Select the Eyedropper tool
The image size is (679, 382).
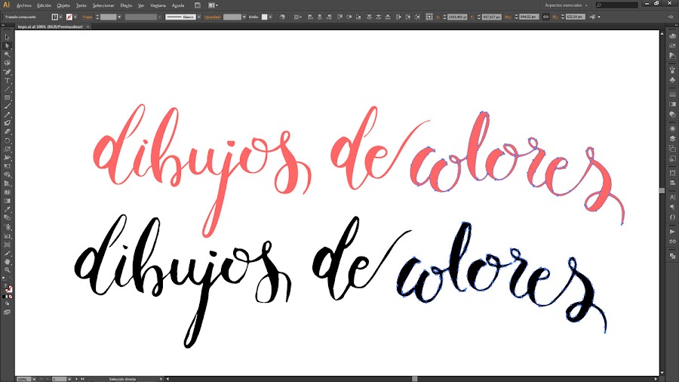(x=7, y=210)
